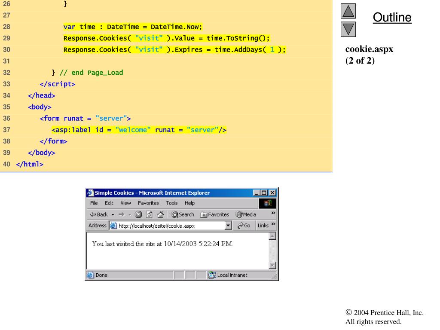The image size is (440, 330).
Task: Expand the Links bar chevron
Action: click(273, 224)
